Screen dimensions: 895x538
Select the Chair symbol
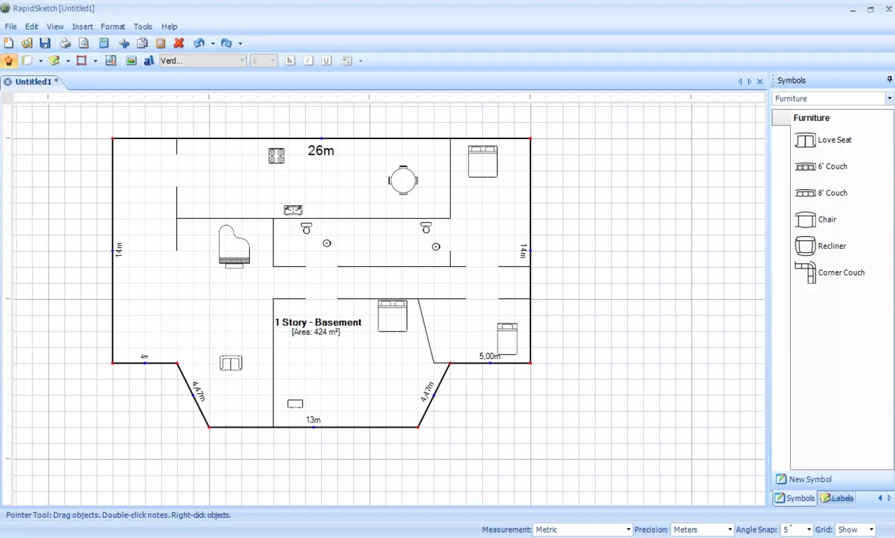pyautogui.click(x=816, y=219)
